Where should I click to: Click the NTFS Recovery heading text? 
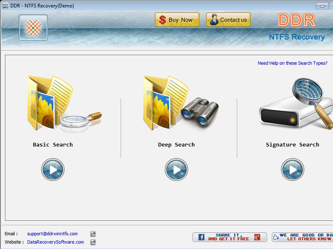[297, 37]
